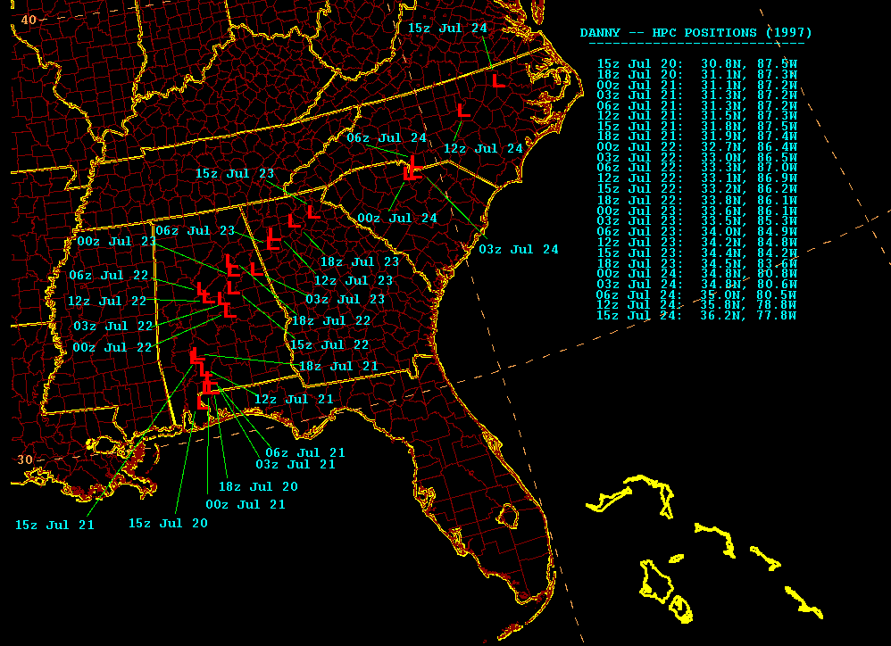This screenshot has height=646, width=891.
Task: Click map label '03z Jul 23'
Action: point(345,299)
